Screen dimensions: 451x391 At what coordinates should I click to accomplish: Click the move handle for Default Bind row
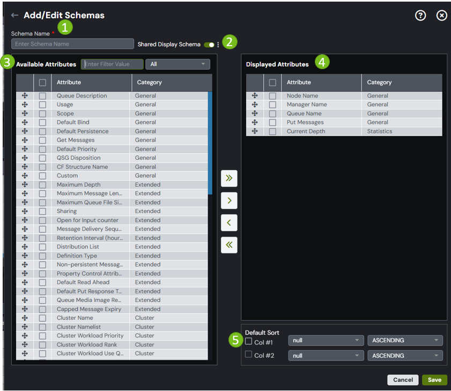click(x=25, y=122)
